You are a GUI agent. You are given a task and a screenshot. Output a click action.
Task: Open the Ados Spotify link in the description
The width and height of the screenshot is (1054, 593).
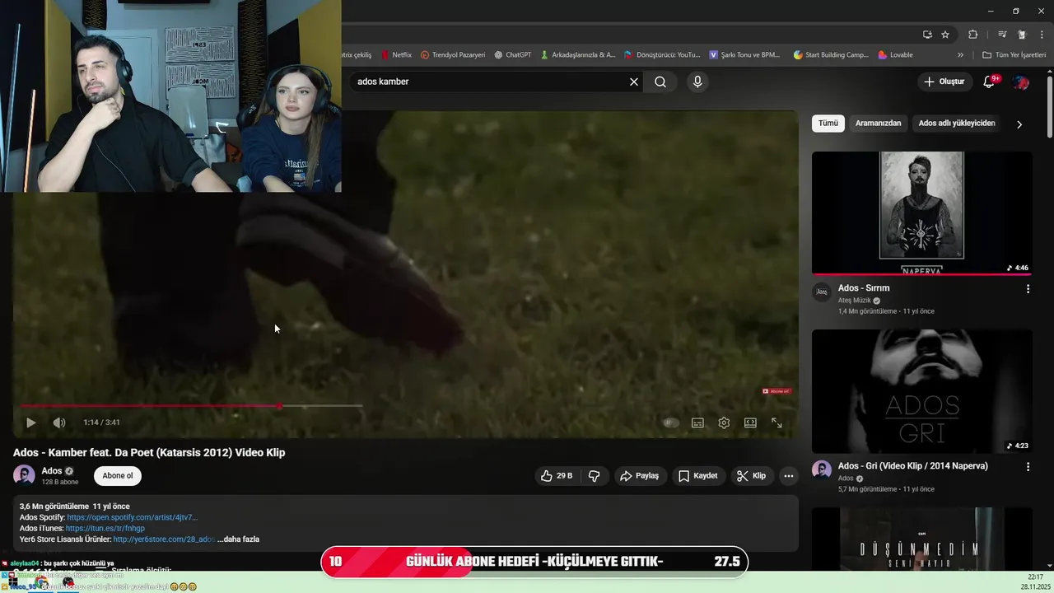[132, 517]
